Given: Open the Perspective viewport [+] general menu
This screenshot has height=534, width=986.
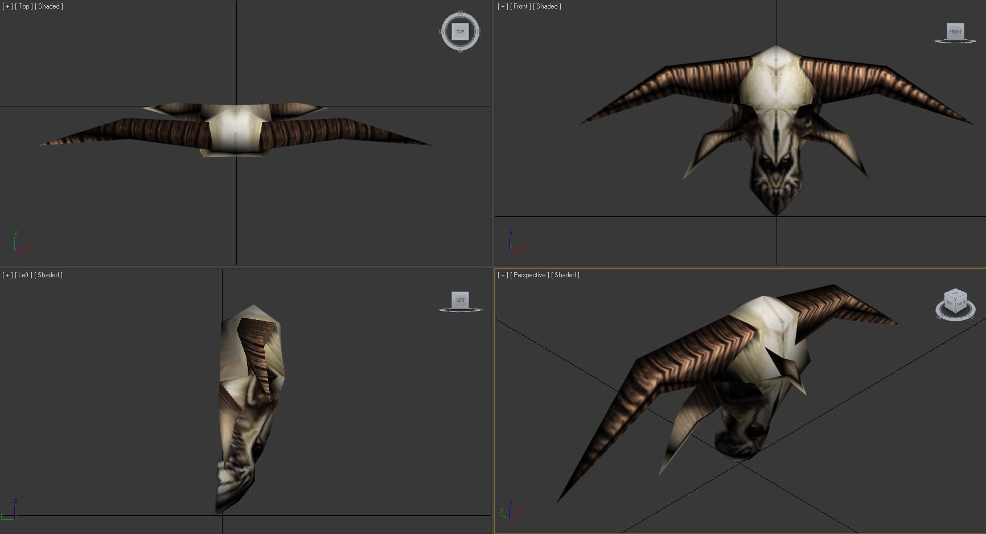Looking at the screenshot, I should [503, 275].
